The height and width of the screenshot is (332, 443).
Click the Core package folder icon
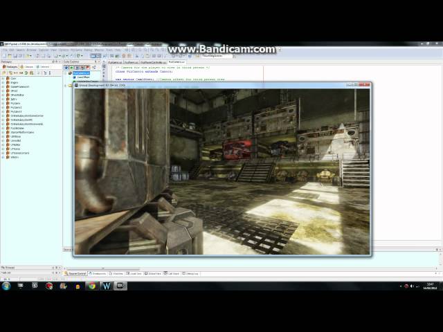coord(8,78)
